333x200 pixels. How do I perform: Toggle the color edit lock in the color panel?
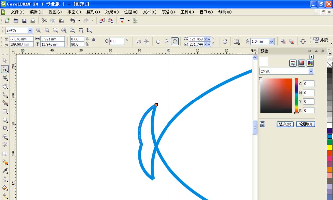point(262,124)
